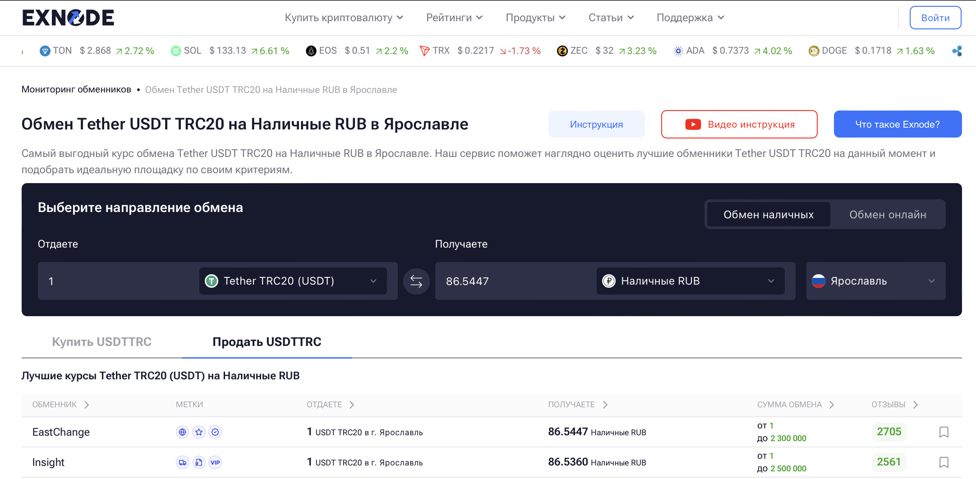The image size is (976, 479).
Task: Click Insight's delivery truck badge
Action: 182,462
